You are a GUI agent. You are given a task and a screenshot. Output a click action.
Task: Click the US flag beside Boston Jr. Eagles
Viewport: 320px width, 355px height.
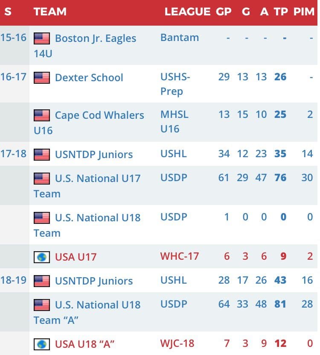click(42, 38)
